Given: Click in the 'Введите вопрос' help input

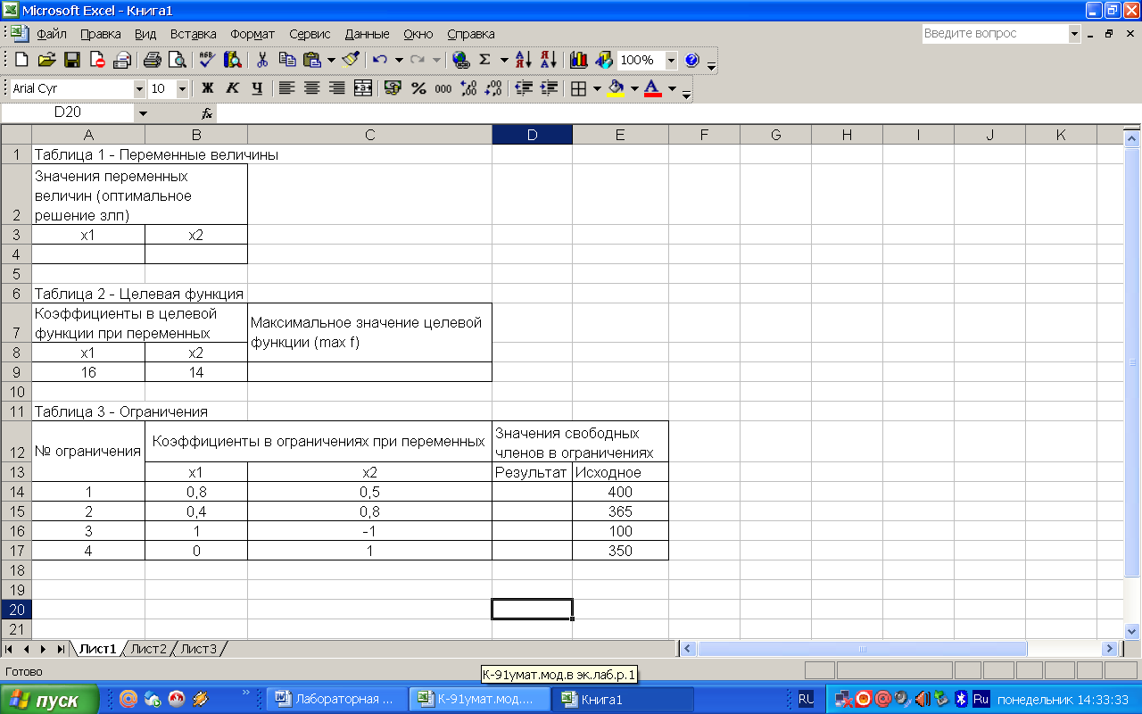Looking at the screenshot, I should 995,33.
